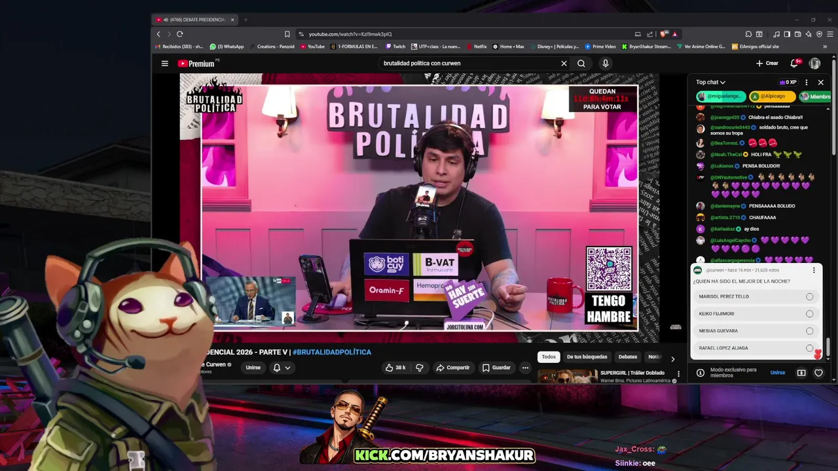838x471 pixels.
Task: Bookmark this page icon in address bar
Action: pyautogui.click(x=287, y=34)
